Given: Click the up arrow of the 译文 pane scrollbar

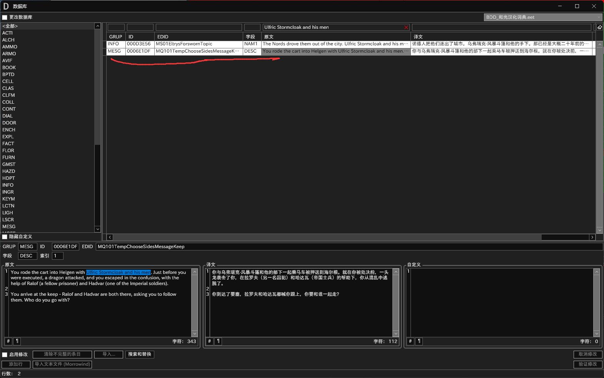Looking at the screenshot, I should click(x=395, y=272).
